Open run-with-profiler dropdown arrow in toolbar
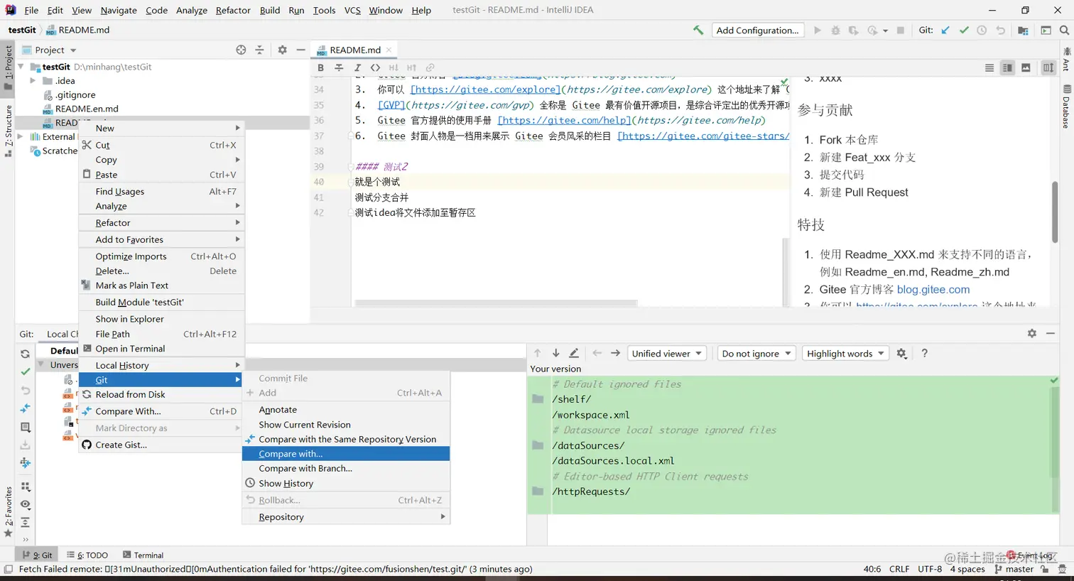 [x=885, y=31]
